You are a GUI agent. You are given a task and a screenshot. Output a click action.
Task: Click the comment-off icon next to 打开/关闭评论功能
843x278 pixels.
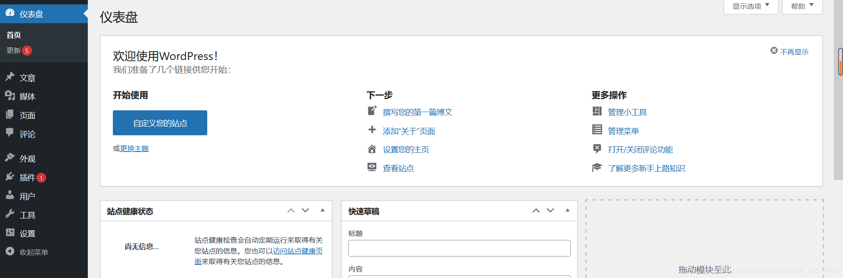click(x=597, y=149)
